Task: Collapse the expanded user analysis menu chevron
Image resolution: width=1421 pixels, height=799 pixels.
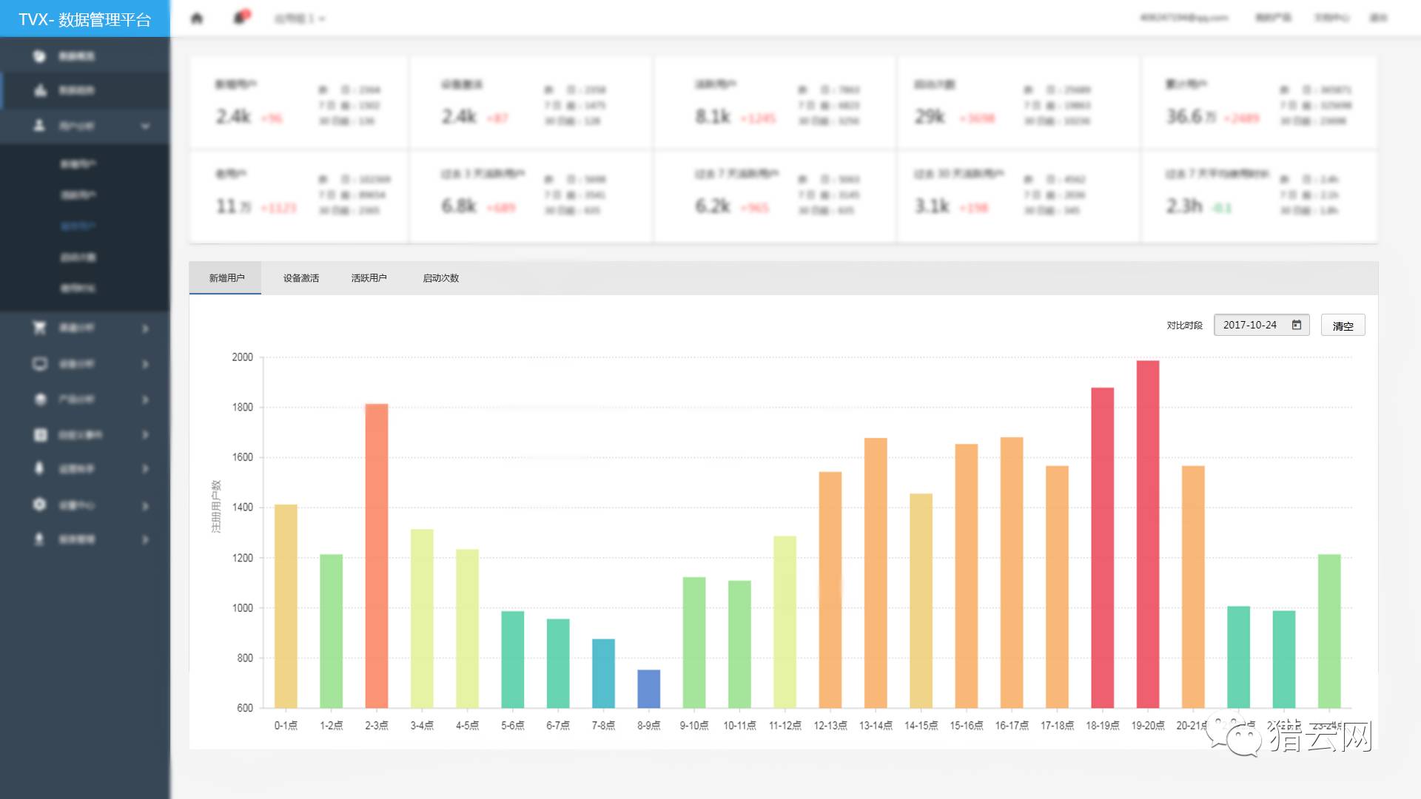Action: (145, 127)
